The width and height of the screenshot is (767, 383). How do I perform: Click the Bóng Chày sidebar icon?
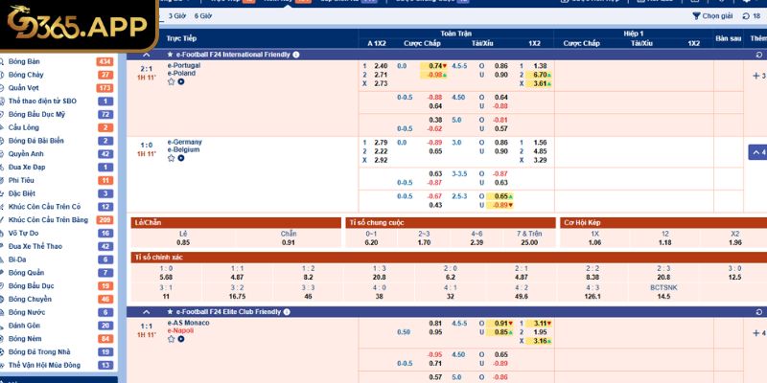[x=4, y=75]
